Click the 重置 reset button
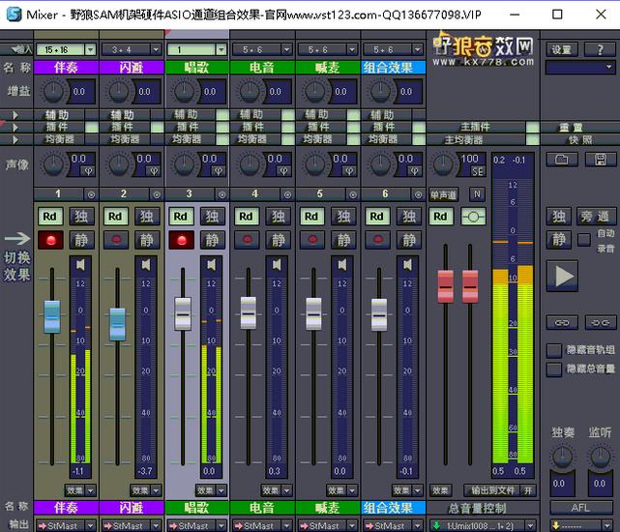 click(580, 128)
